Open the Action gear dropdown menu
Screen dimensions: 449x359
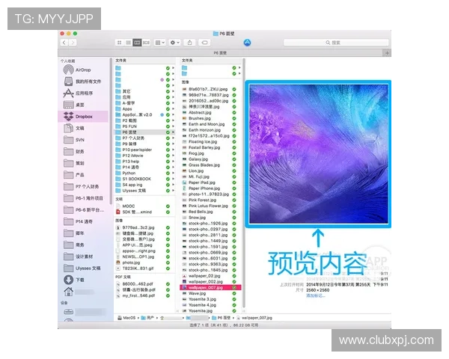pos(175,43)
